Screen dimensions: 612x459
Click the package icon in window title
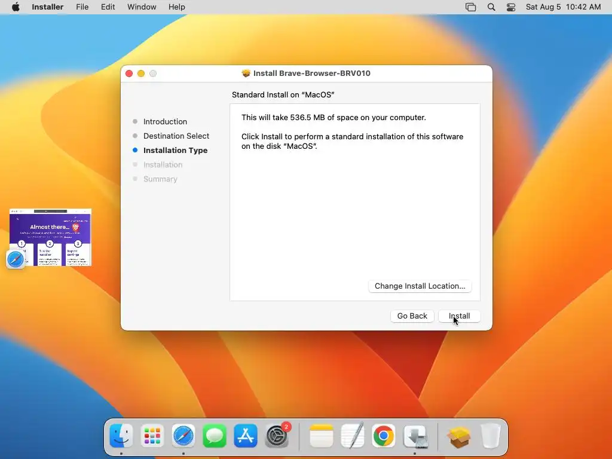coord(246,74)
